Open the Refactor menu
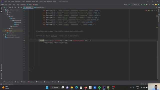The height and width of the screenshot is (90, 160). click(x=28, y=1)
